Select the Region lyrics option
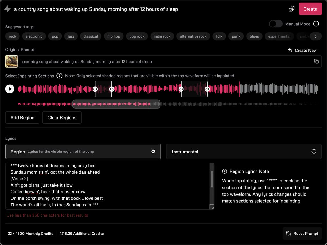The image size is (327, 245). pos(83,152)
